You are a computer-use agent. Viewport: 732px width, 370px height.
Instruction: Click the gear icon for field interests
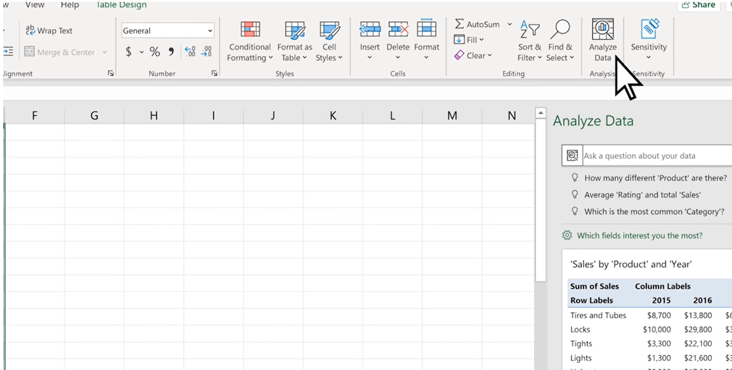click(x=567, y=235)
